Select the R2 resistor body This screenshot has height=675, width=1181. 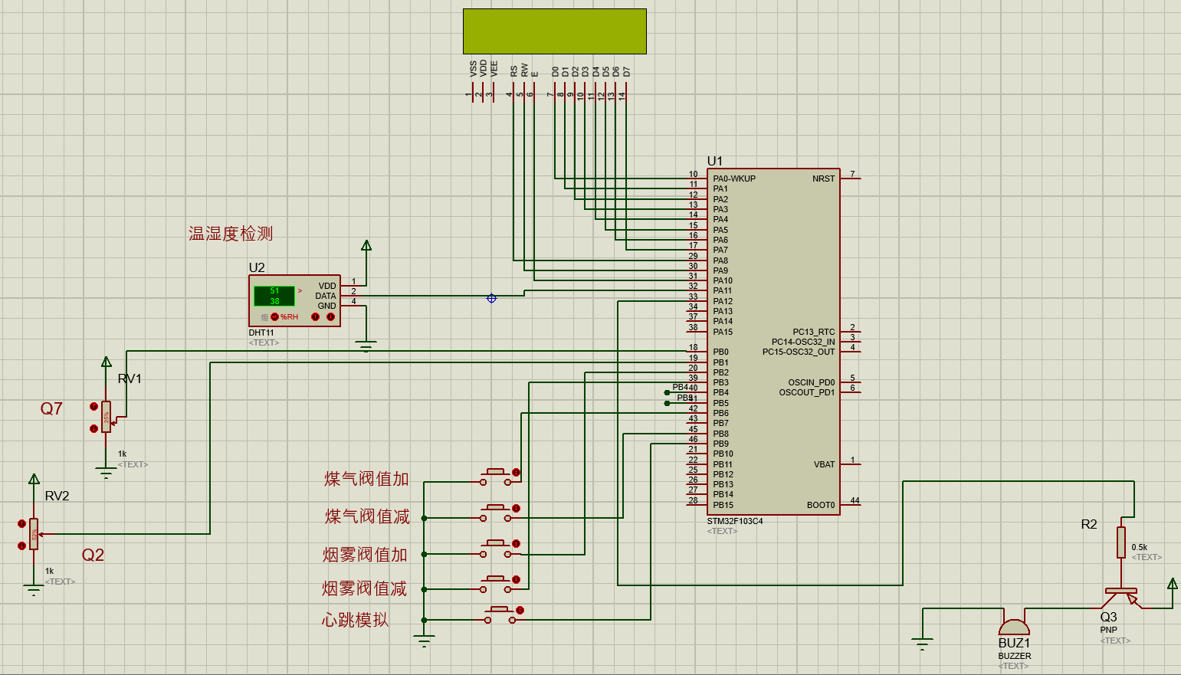[1121, 542]
